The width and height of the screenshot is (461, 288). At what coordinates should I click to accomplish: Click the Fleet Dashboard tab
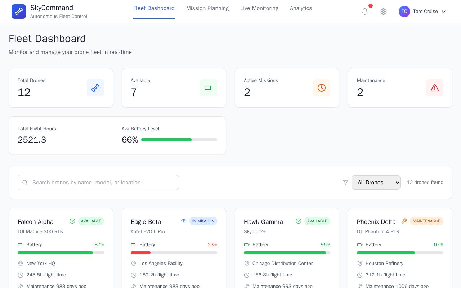coord(154,8)
